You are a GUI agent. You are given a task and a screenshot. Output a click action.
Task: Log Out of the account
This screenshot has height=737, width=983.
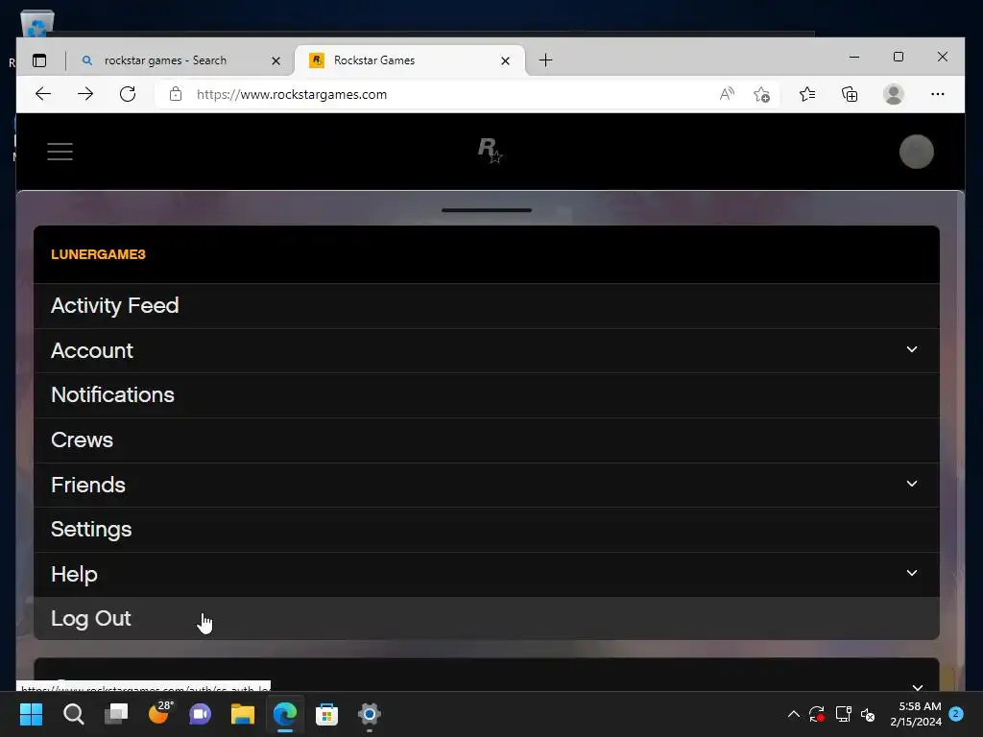click(x=487, y=619)
